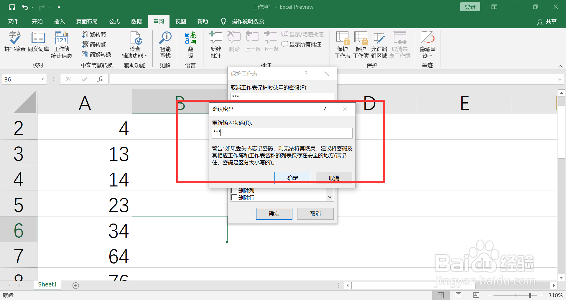The height and width of the screenshot is (300, 566).
Task: Close the Confirm Password dialog
Action: click(x=345, y=109)
